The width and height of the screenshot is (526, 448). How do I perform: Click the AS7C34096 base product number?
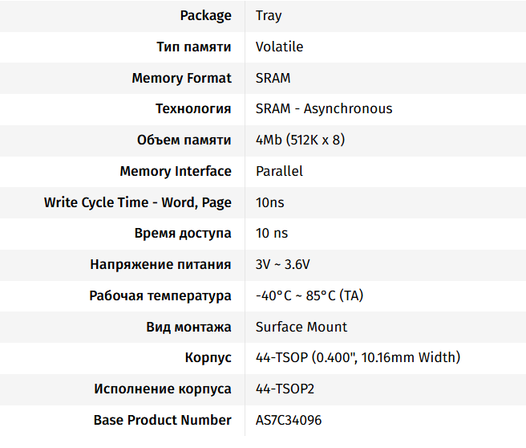pos(289,420)
